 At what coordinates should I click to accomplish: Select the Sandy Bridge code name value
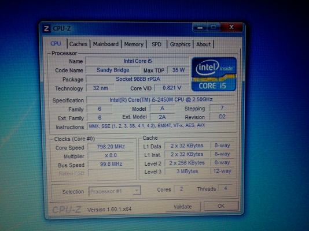tap(113, 70)
